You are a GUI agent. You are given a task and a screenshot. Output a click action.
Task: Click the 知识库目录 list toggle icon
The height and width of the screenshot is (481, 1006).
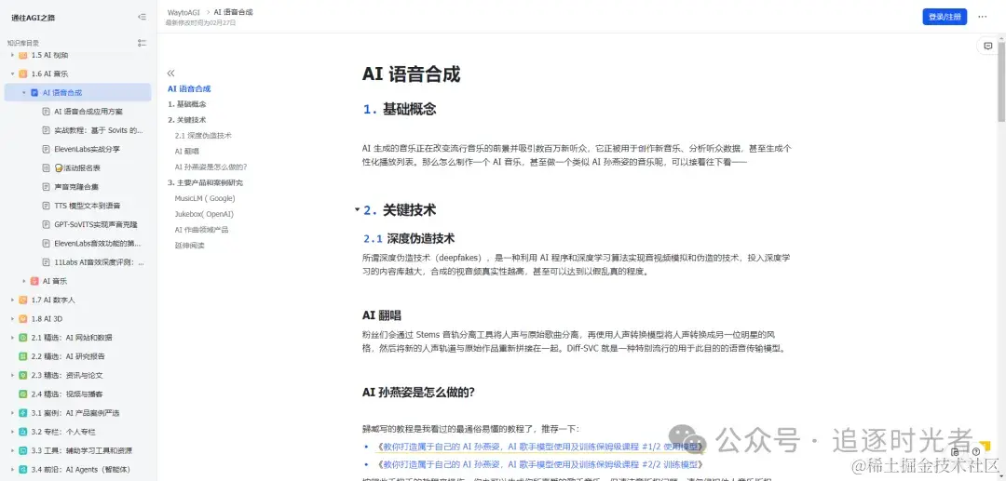pos(142,43)
